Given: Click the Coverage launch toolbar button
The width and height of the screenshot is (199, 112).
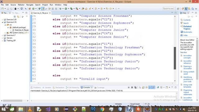Looking at the screenshot, I should pos(71,9).
